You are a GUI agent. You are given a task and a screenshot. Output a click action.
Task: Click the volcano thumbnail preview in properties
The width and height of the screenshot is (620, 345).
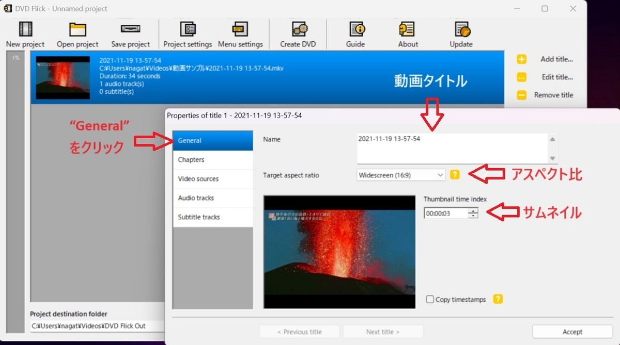point(339,252)
